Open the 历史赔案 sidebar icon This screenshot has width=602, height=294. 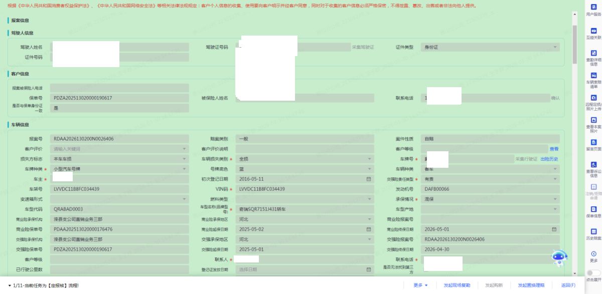(593, 233)
